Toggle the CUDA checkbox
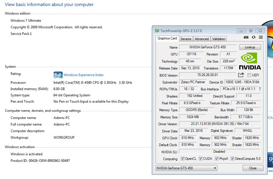The width and height of the screenshot is (273, 179). click(201, 159)
